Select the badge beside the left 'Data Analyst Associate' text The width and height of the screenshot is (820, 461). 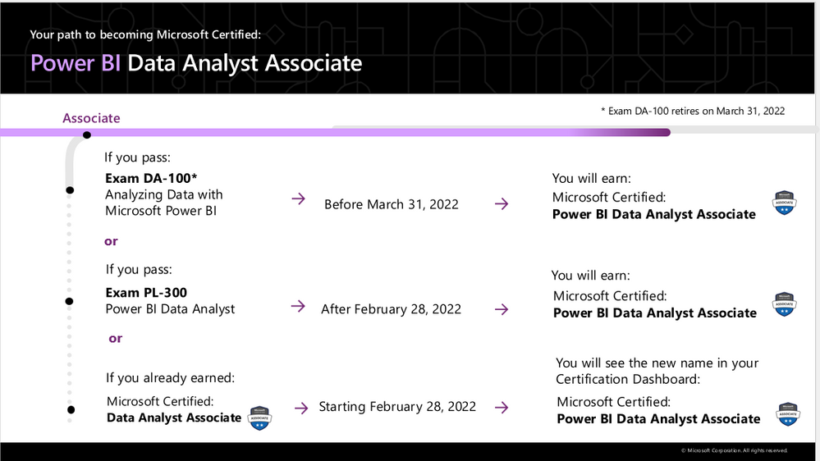point(259,418)
